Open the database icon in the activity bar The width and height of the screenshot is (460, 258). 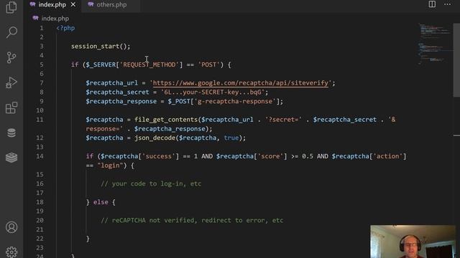pyautogui.click(x=11, y=133)
